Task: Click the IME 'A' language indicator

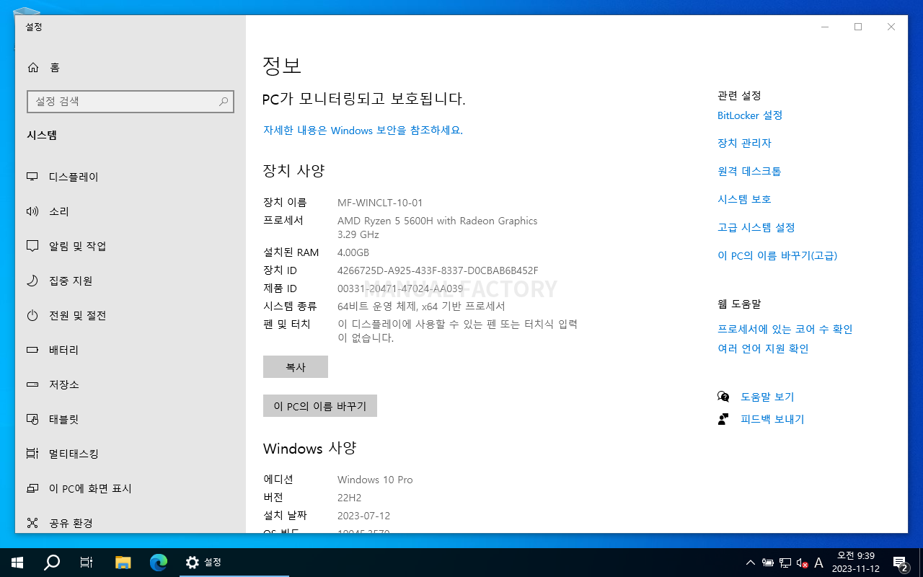Action: (818, 563)
